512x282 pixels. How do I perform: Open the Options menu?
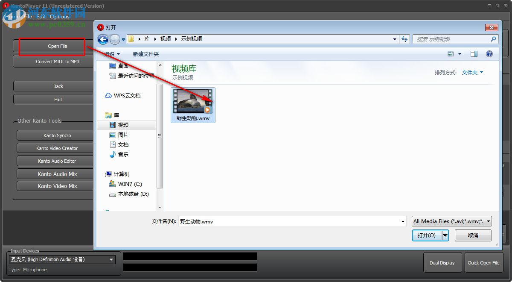(60, 16)
